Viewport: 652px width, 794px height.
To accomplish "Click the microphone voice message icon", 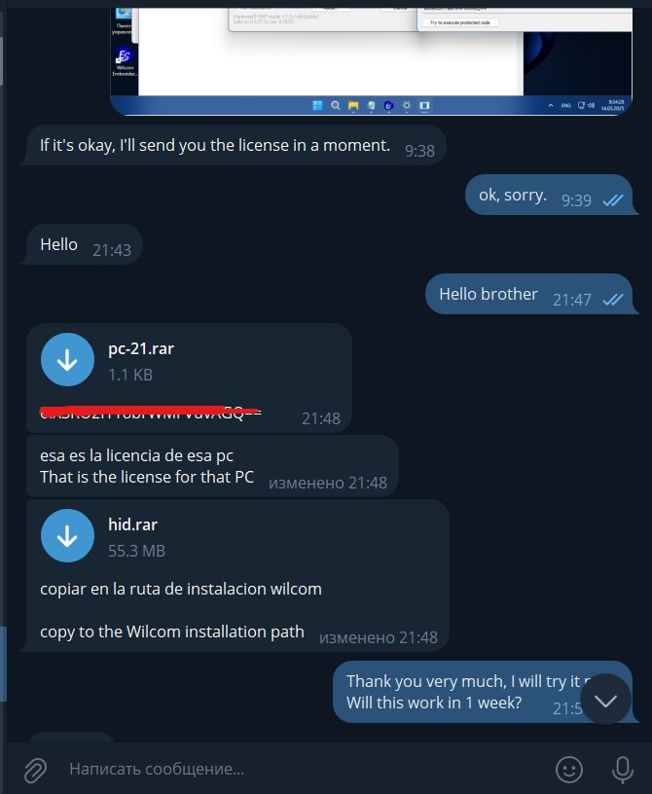I will tap(622, 770).
